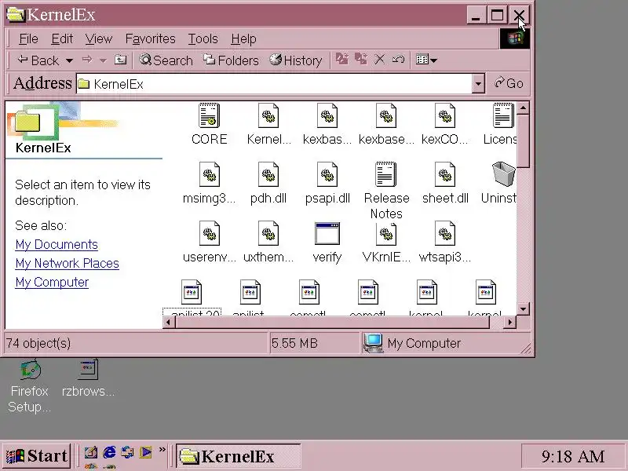This screenshot has width=628, height=471.
Task: Open the My Computer link
Action: pyautogui.click(x=52, y=282)
